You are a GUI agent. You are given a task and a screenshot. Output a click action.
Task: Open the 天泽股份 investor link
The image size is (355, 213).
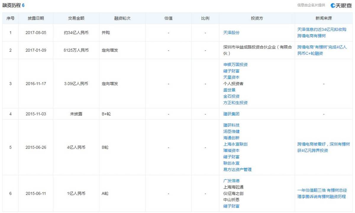[x=231, y=33]
